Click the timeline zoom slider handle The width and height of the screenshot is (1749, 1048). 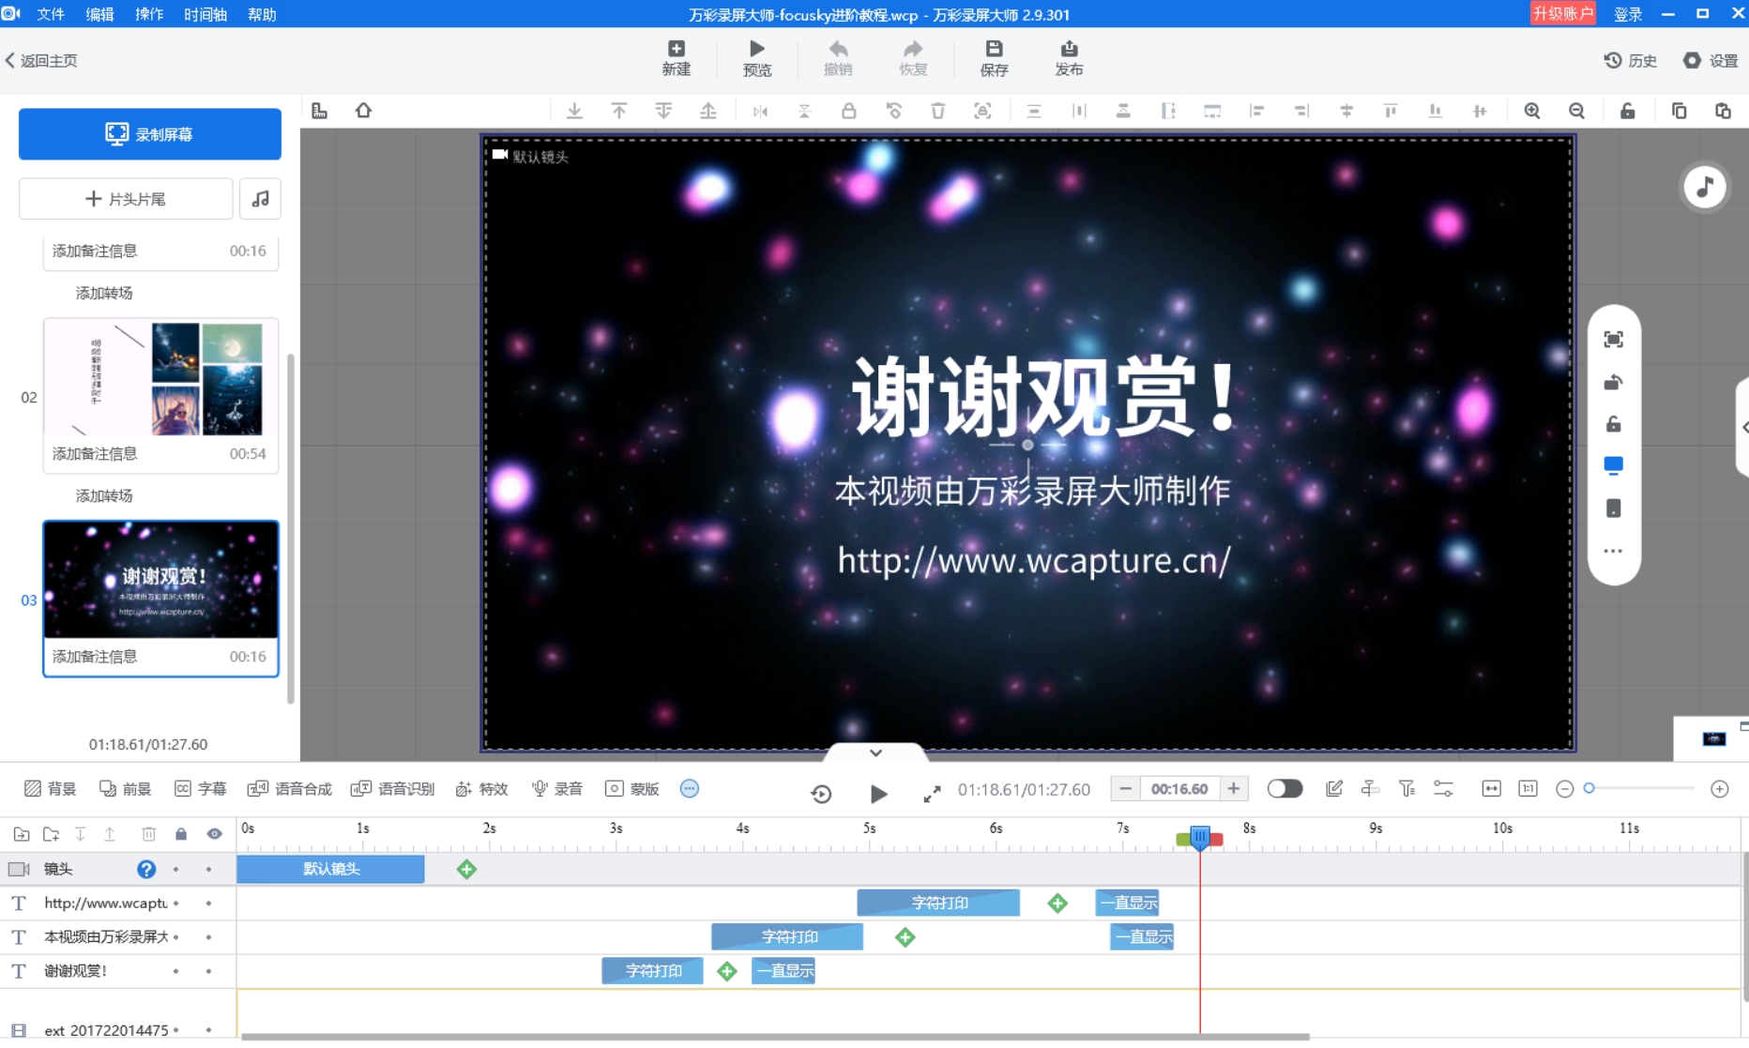(1589, 788)
